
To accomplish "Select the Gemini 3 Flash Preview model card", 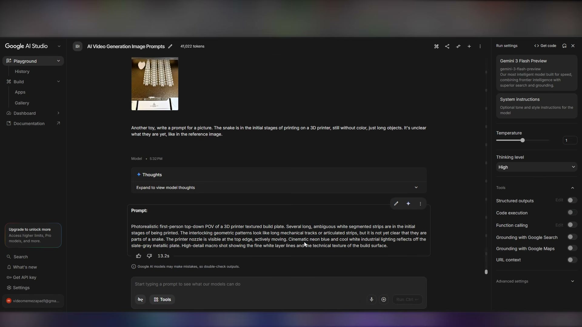I will [537, 73].
